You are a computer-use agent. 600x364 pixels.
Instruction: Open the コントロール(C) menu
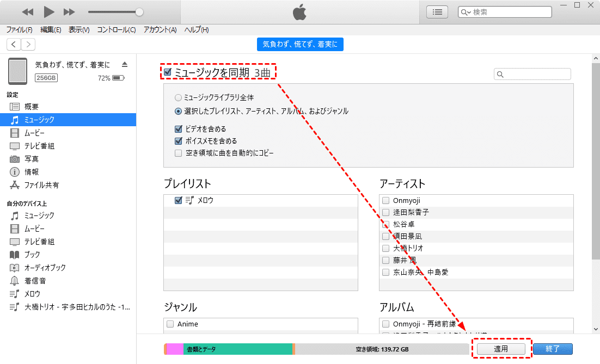click(117, 30)
